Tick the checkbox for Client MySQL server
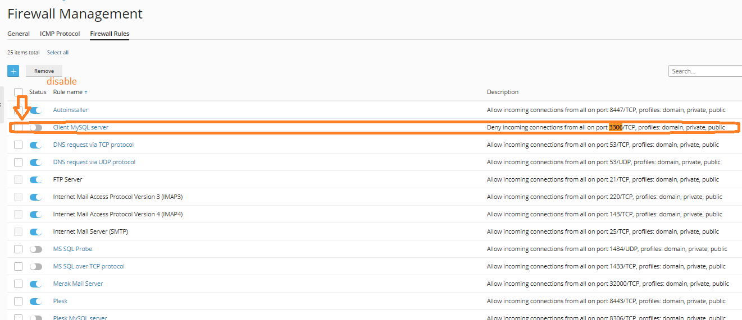This screenshot has width=742, height=320. click(19, 128)
